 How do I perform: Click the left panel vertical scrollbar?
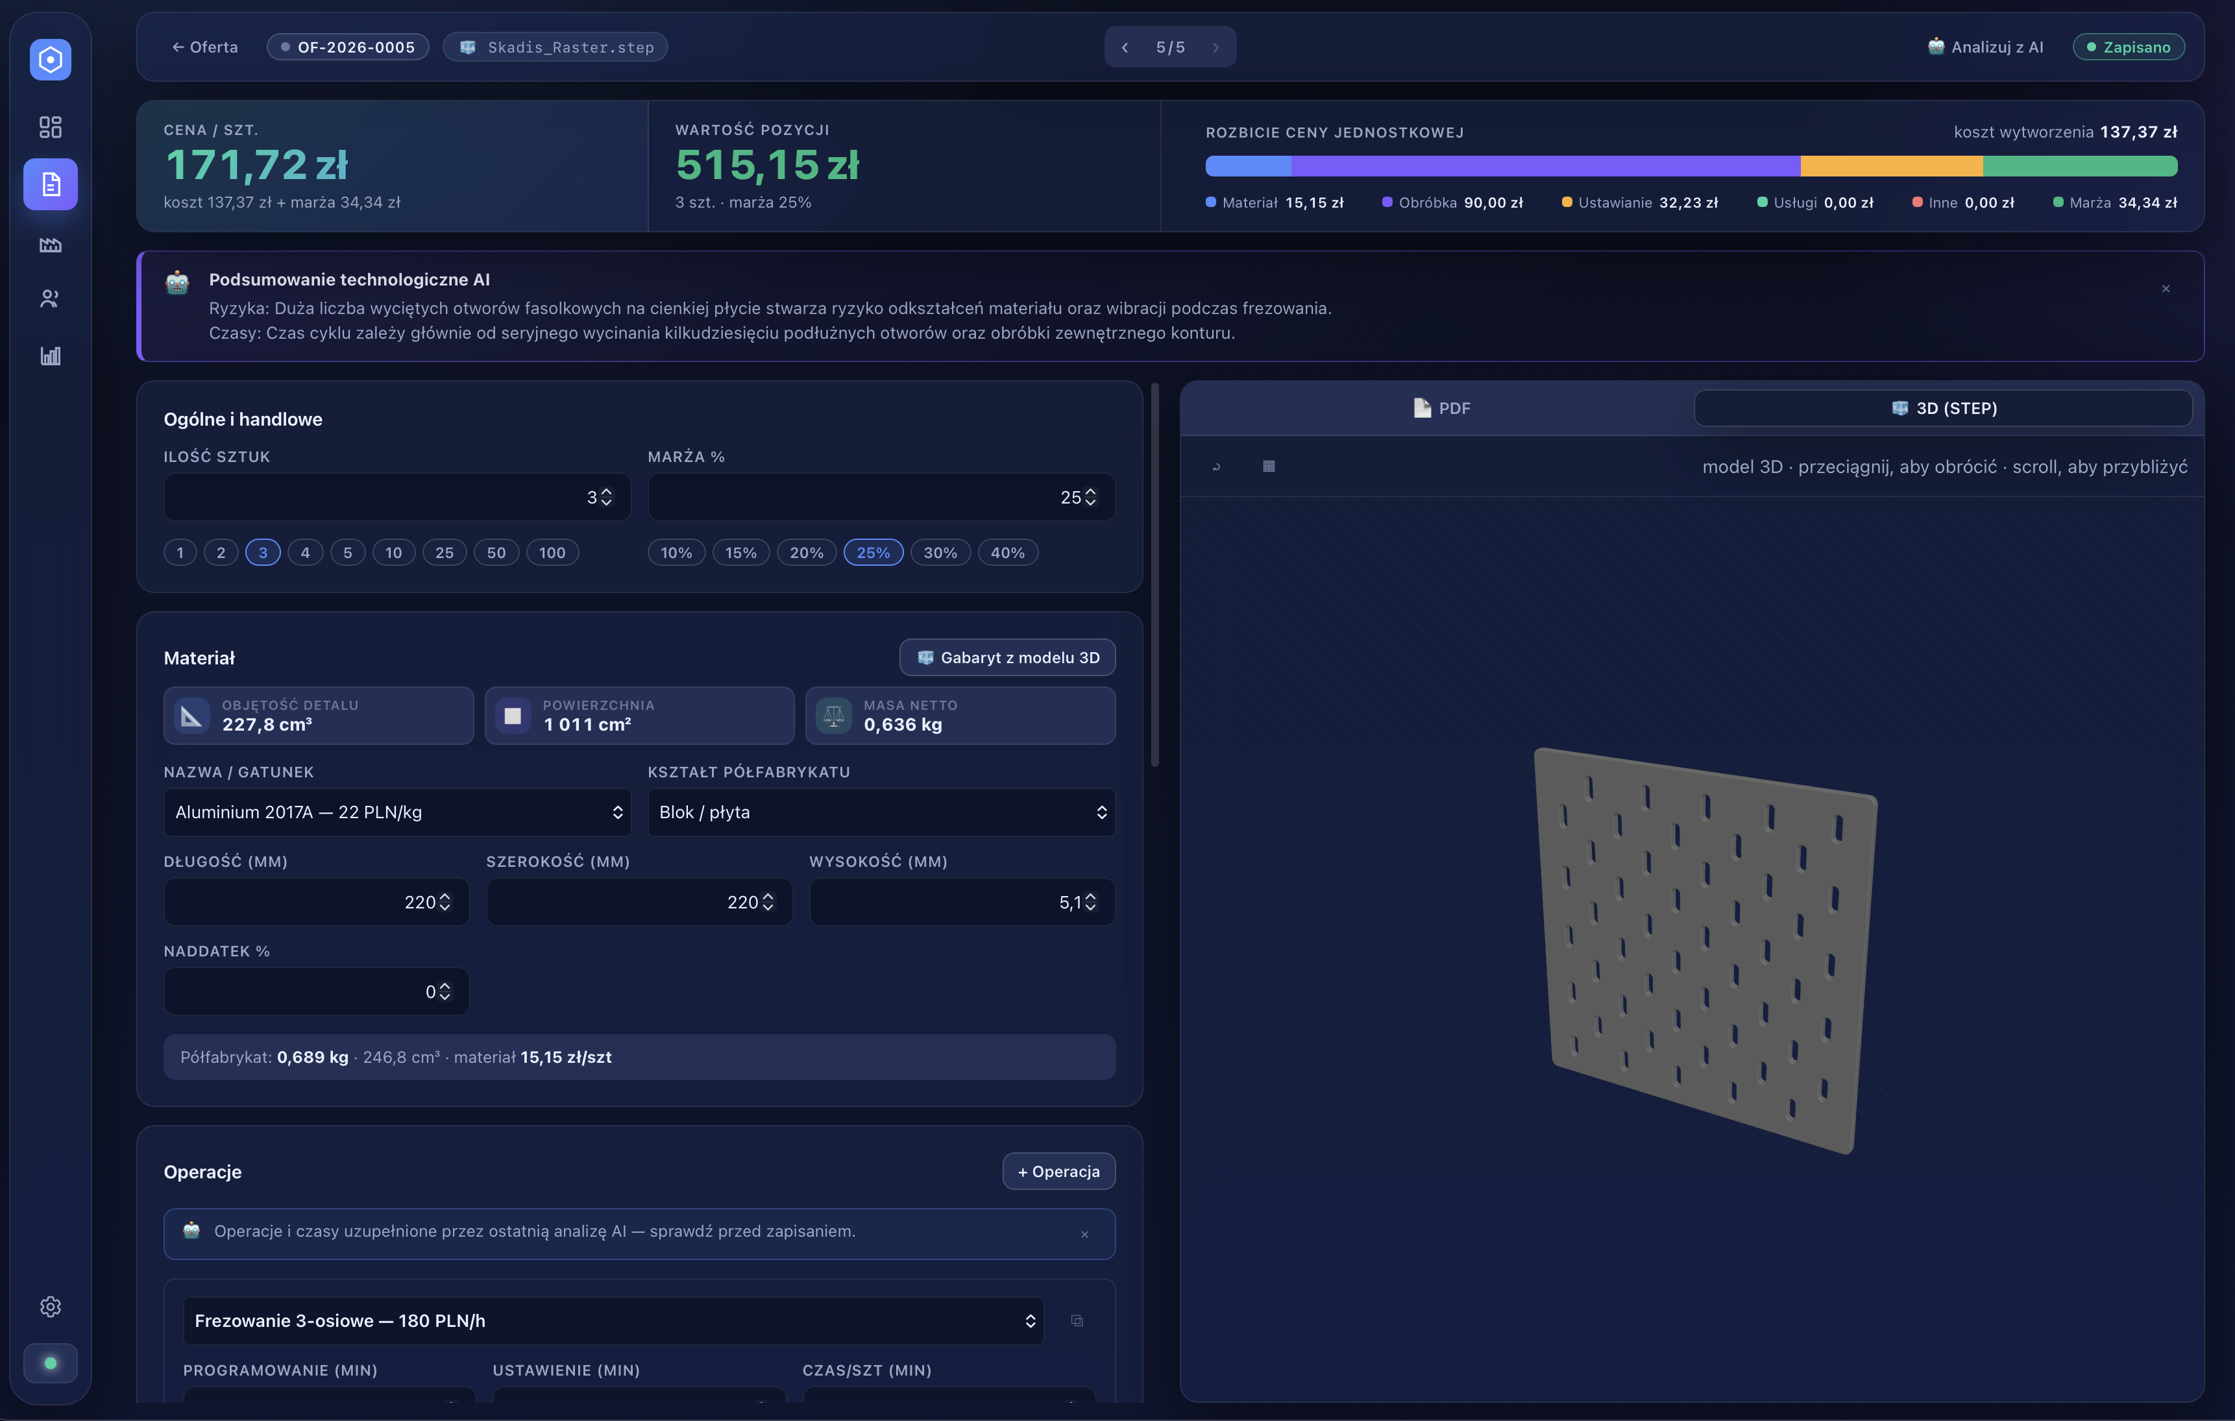click(x=1154, y=576)
